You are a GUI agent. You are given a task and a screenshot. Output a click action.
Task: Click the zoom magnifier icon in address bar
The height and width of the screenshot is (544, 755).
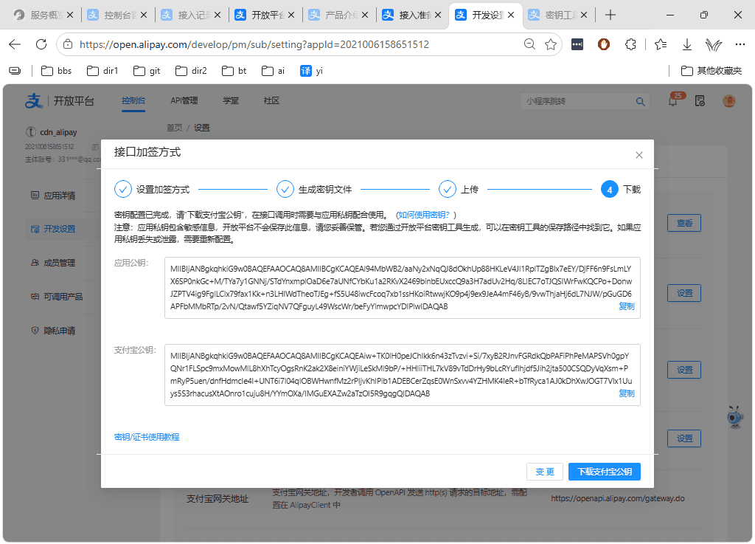point(529,44)
